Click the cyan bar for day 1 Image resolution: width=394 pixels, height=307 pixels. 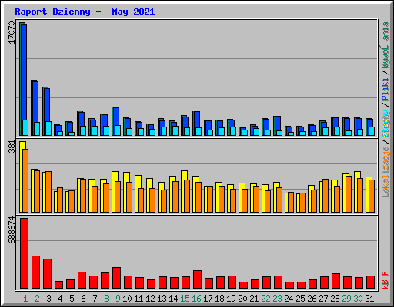coord(25,127)
